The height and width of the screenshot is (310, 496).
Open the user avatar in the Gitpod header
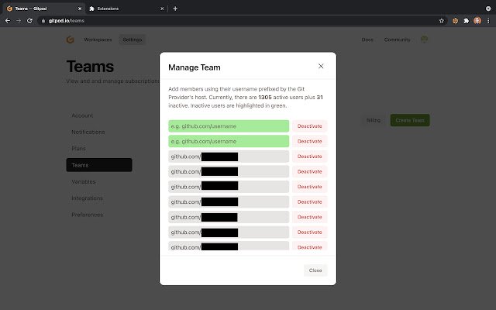pos(424,40)
